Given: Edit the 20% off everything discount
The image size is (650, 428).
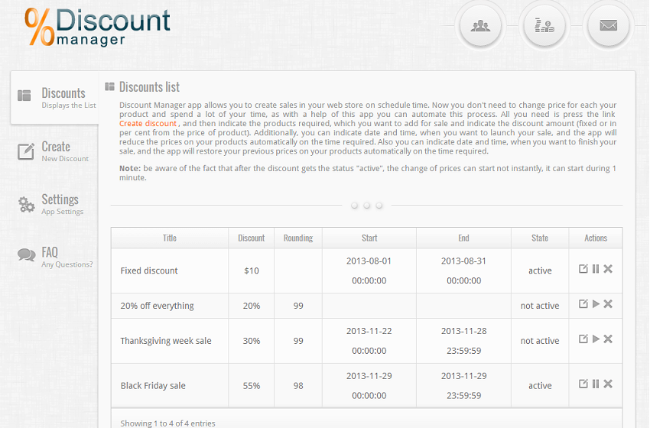Looking at the screenshot, I should [x=583, y=304].
